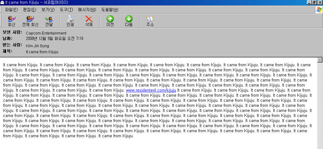The width and height of the screenshot is (323, 149).
Task: Click the Windows flag logo in menu bar
Action: coord(319,10)
